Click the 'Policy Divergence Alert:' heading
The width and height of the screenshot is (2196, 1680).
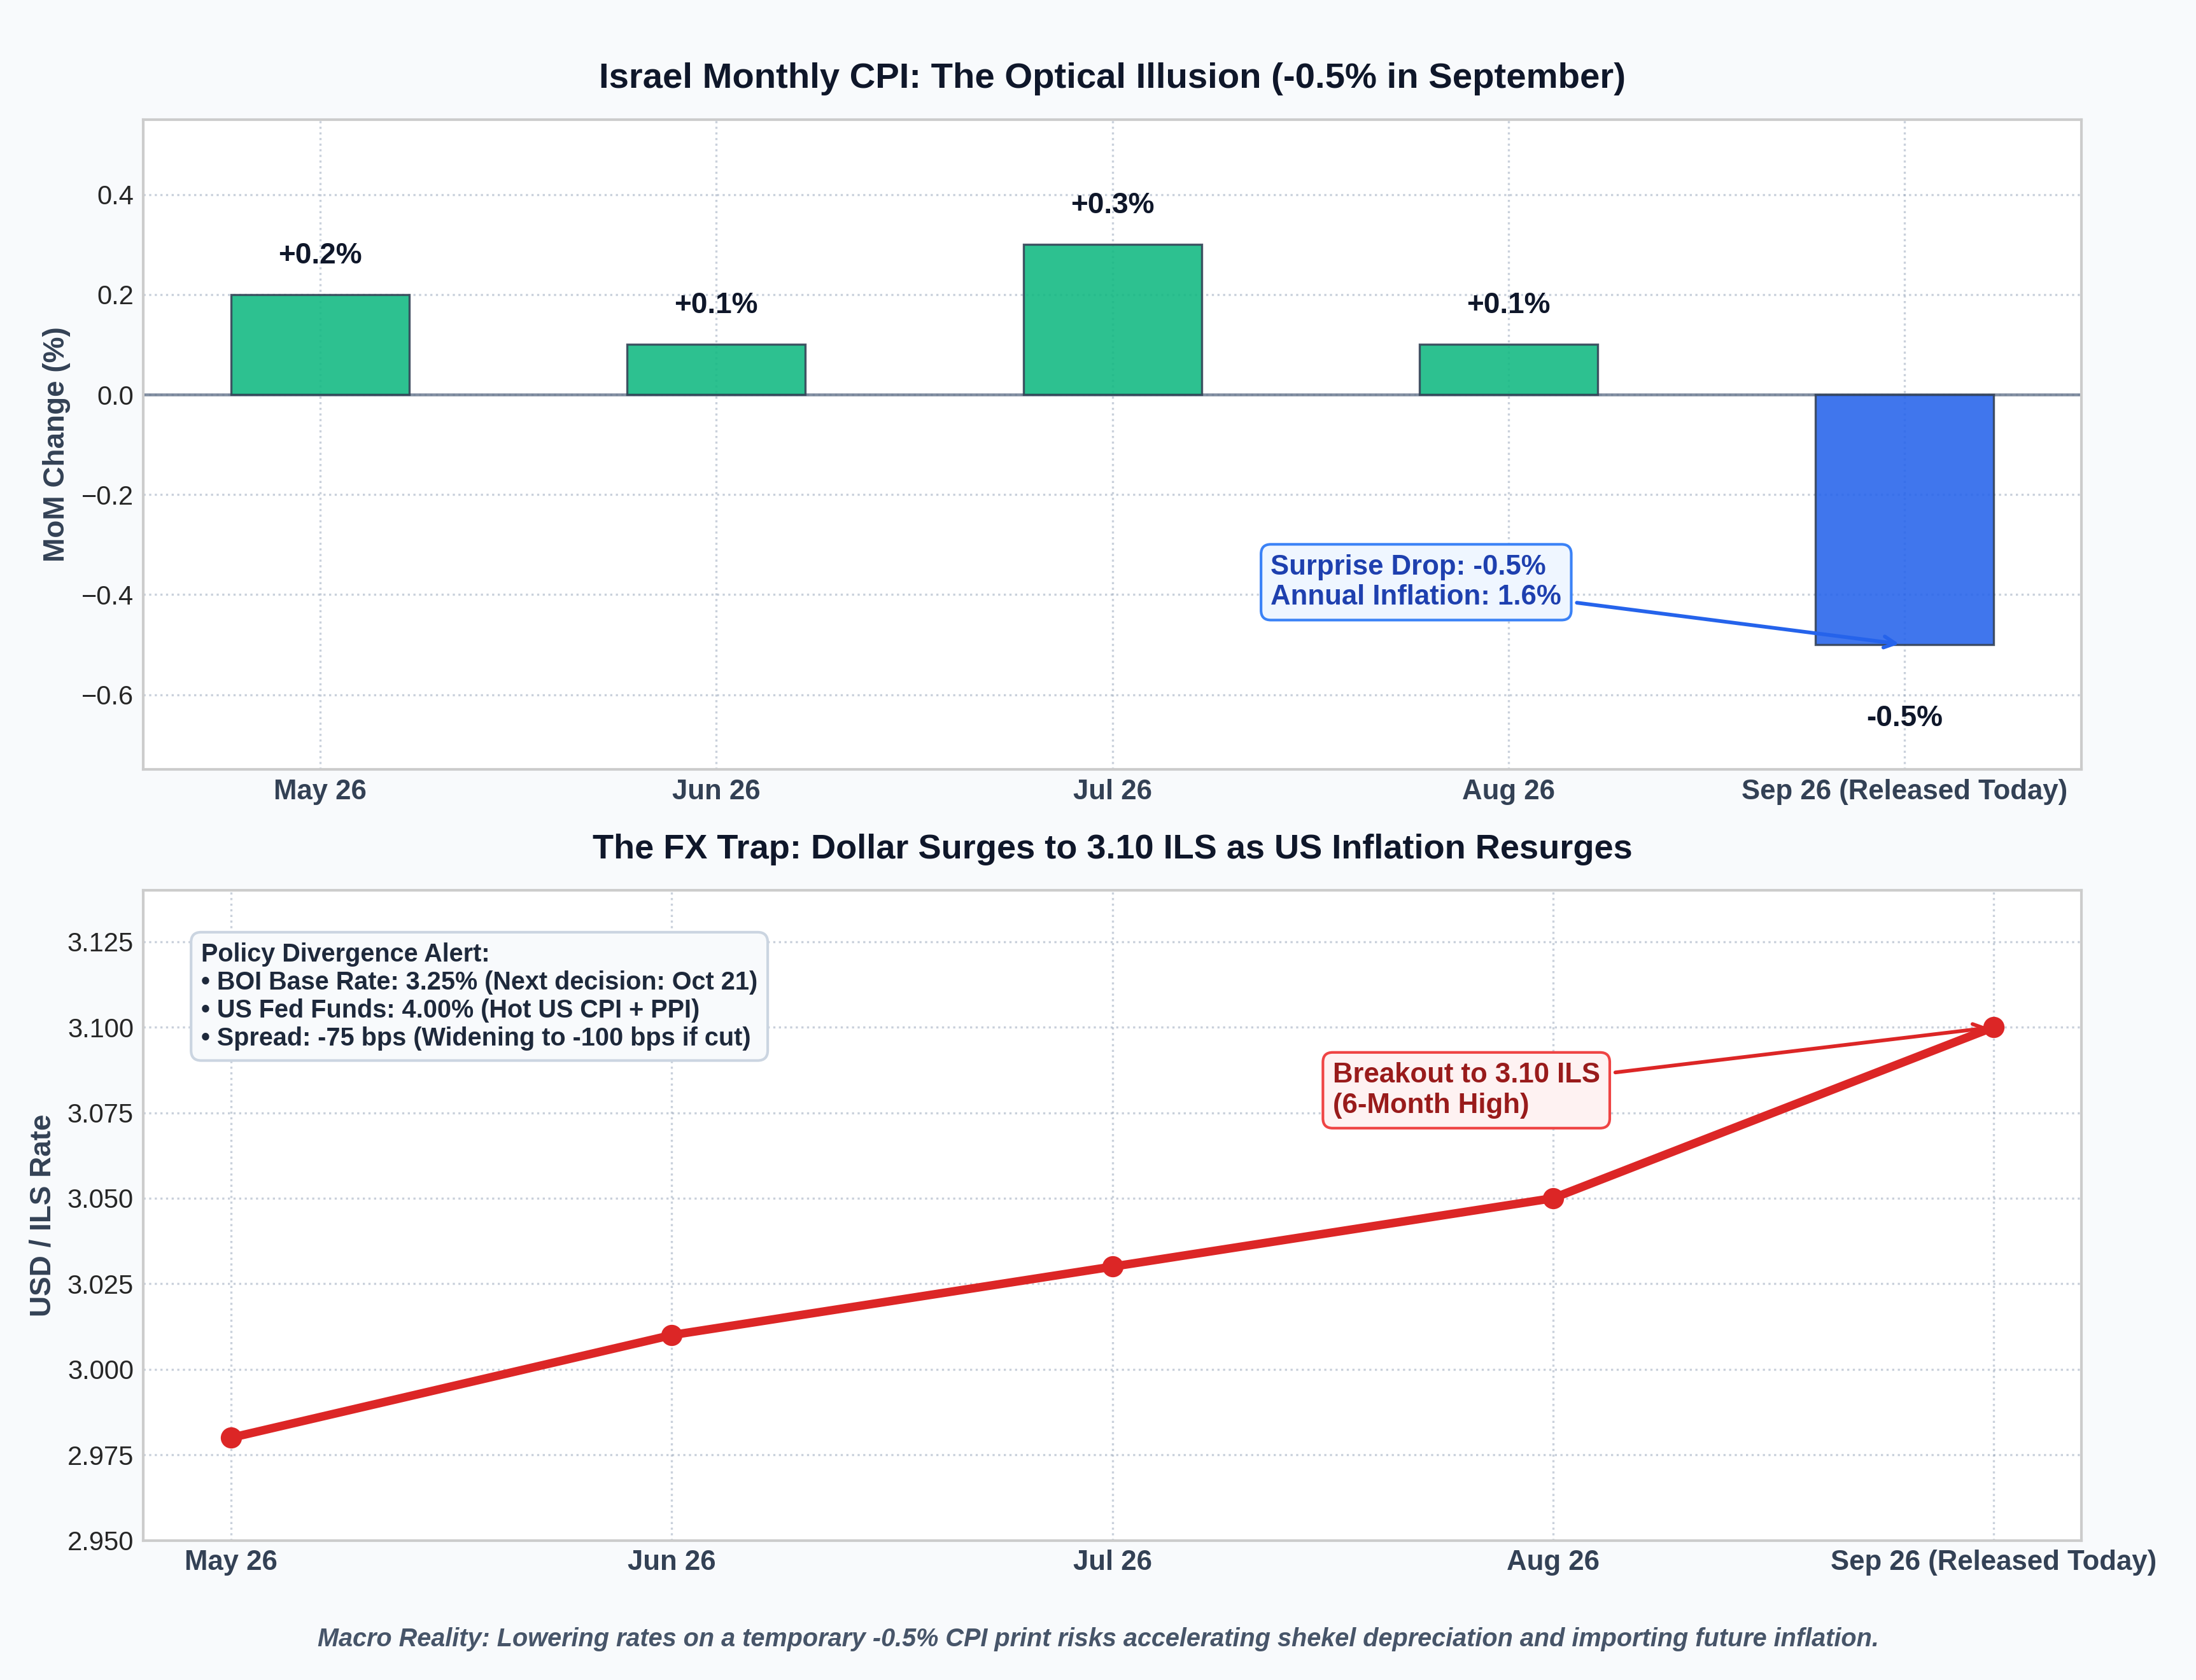pos(345,953)
